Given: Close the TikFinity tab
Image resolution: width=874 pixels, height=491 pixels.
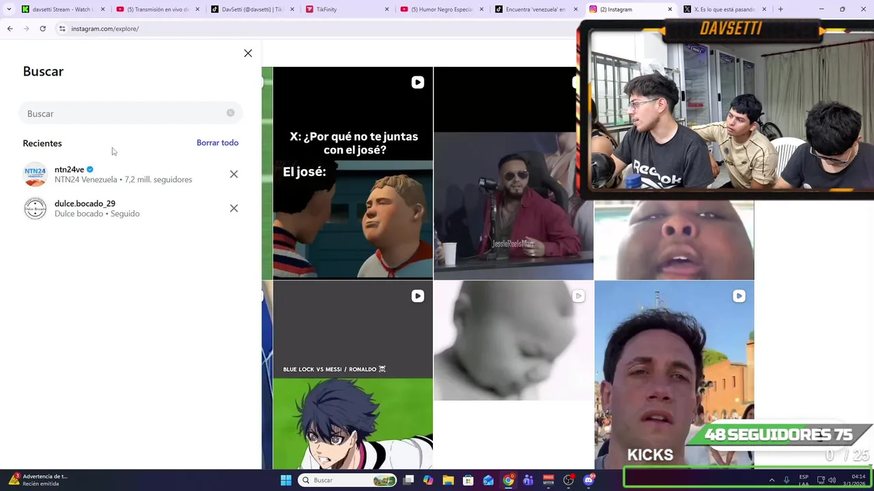Looking at the screenshot, I should (x=386, y=10).
